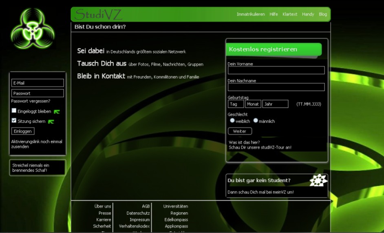Open Edelkompass footer link
The height and width of the screenshot is (233, 384).
176,220
